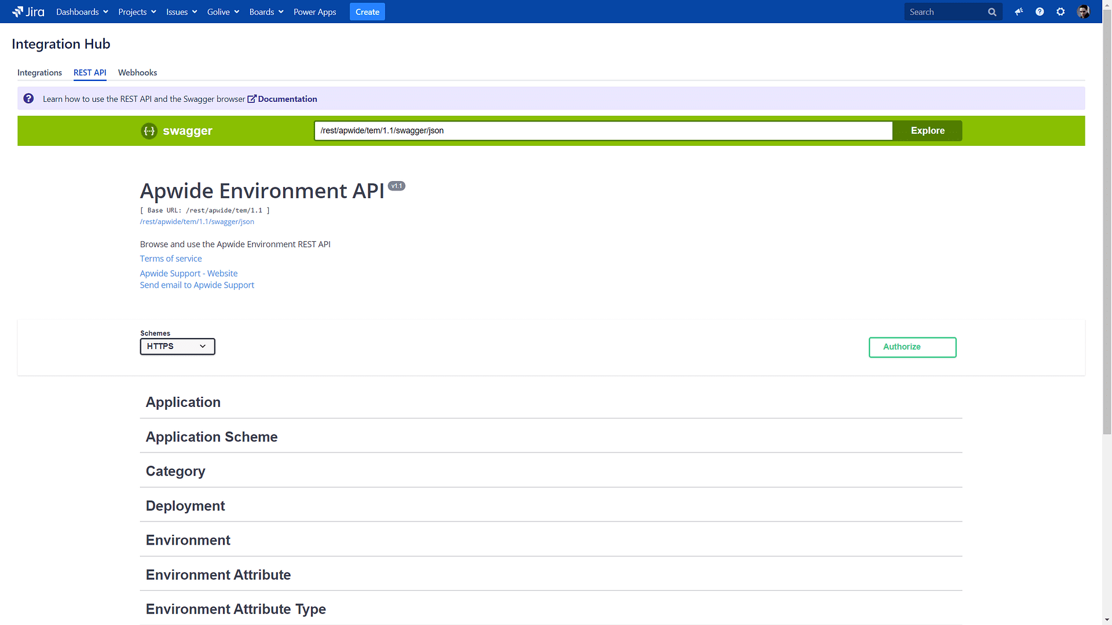Screen dimensions: 1112x625
Task: Click your profile avatar icon
Action: 1083,12
